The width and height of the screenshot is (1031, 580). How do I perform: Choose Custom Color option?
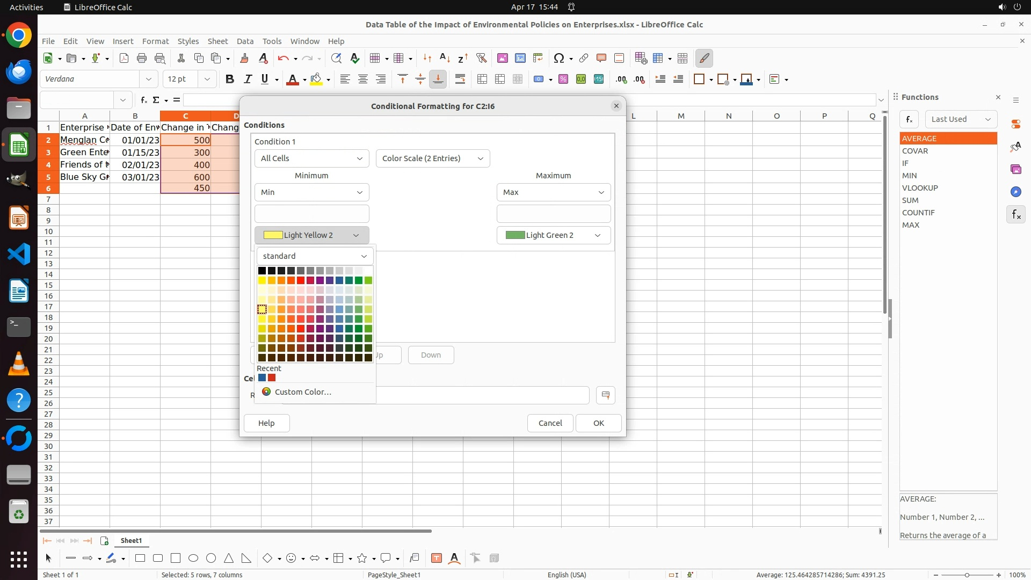[x=303, y=392]
